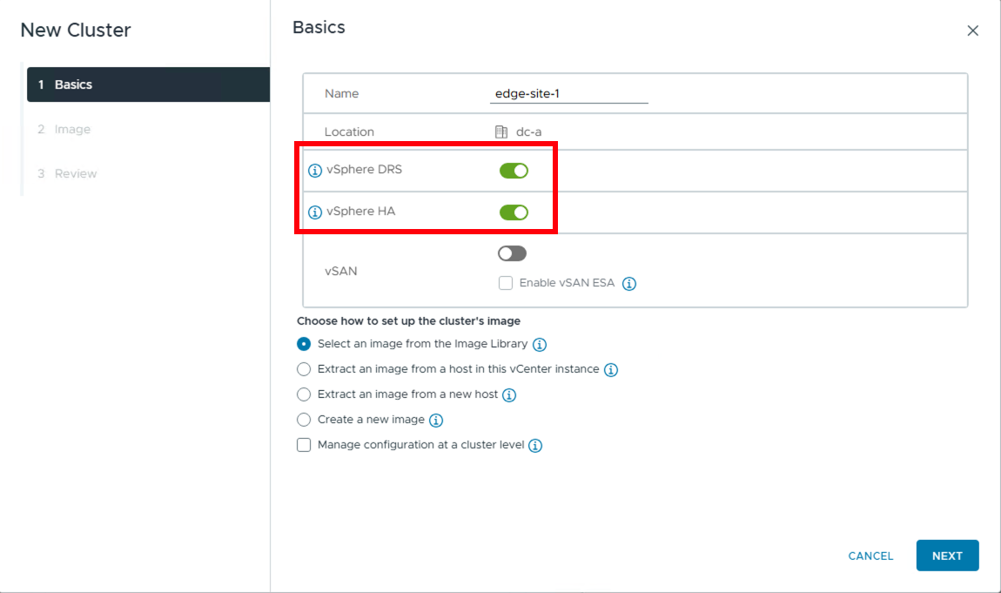Select the Create a new image radio button
Image resolution: width=1001 pixels, height=593 pixels.
304,420
